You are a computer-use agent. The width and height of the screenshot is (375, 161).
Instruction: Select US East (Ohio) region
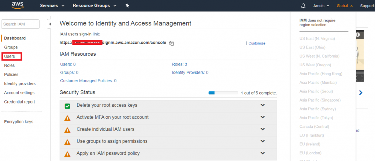click(x=312, y=47)
